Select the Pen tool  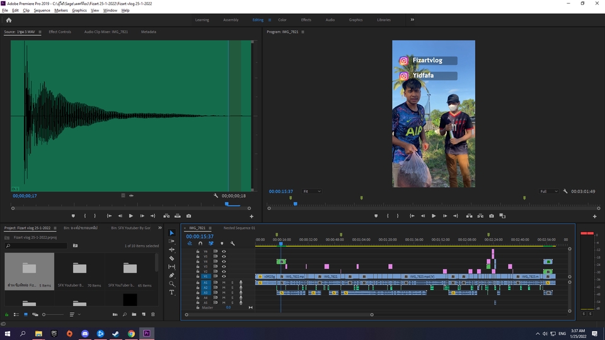pos(171,275)
